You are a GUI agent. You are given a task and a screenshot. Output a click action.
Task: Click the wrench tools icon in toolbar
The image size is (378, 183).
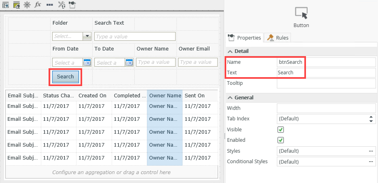click(61, 5)
